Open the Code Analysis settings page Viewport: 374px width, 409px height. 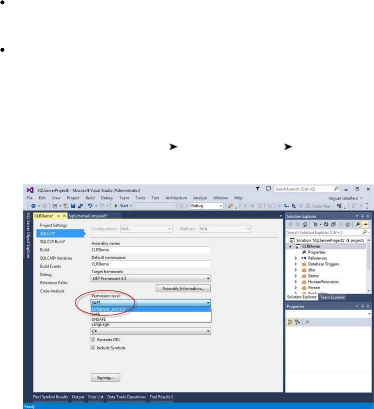tap(52, 291)
